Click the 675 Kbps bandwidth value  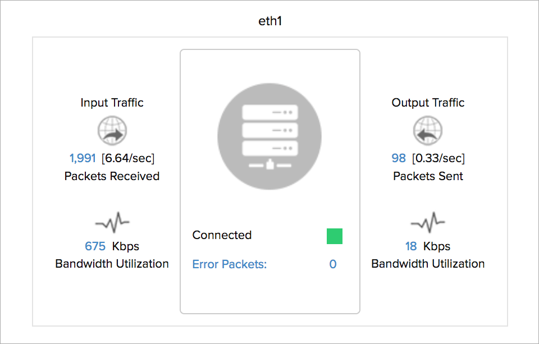point(95,246)
